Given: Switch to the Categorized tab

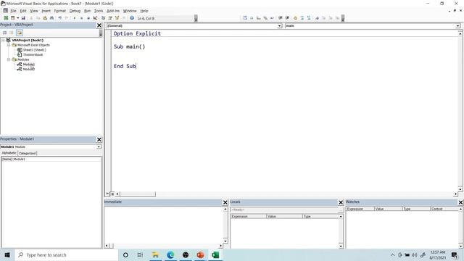Looking at the screenshot, I should coord(28,153).
